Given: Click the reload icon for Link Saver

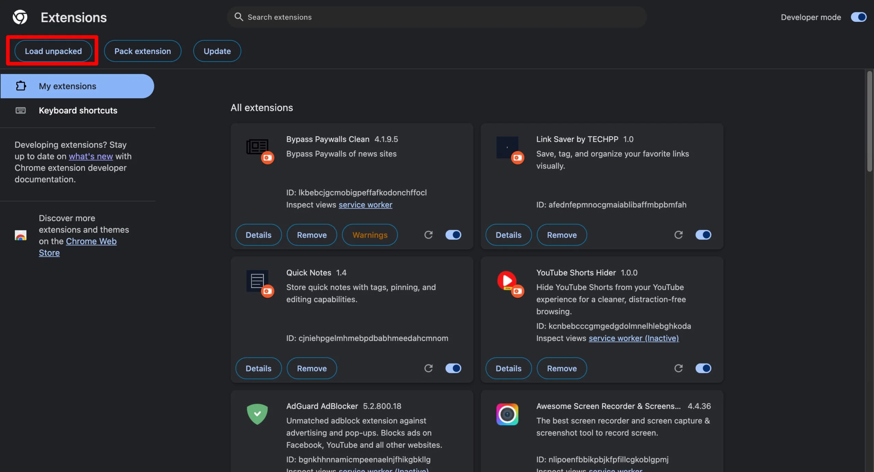Looking at the screenshot, I should click(x=678, y=234).
